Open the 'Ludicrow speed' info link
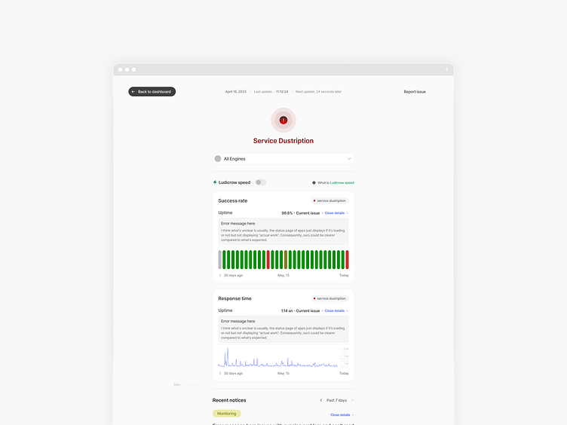Viewport: 567px width, 425px height. pyautogui.click(x=342, y=183)
